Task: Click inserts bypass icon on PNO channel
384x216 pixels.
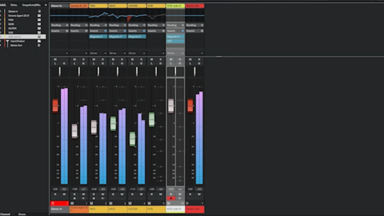Action: tap(106, 31)
